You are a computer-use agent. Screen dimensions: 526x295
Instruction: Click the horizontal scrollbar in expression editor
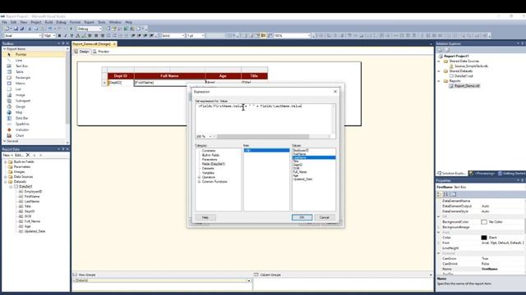pos(263,137)
